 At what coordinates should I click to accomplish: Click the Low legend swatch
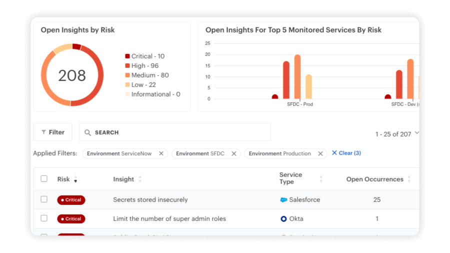point(127,84)
